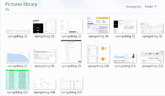This screenshot has height=96, width=165.
Task: Select the njongeblog (5) thumbnail image
Action: [125, 27]
